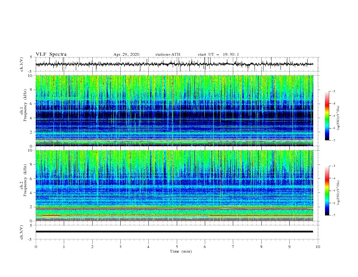Click the '1' tick on the Time axis

(x=64, y=247)
